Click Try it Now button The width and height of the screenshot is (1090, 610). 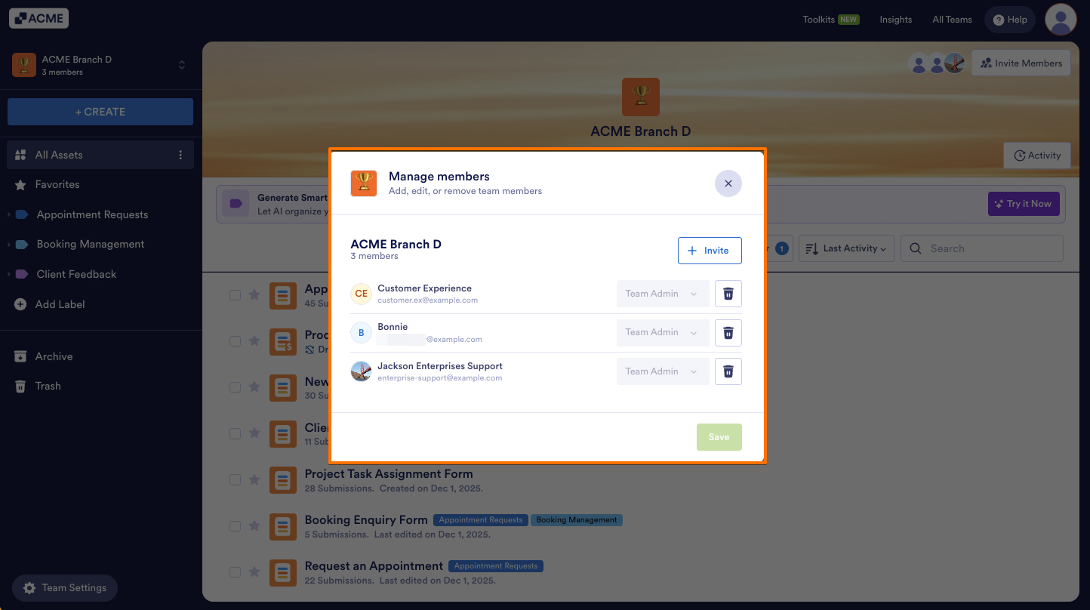pyautogui.click(x=1024, y=204)
